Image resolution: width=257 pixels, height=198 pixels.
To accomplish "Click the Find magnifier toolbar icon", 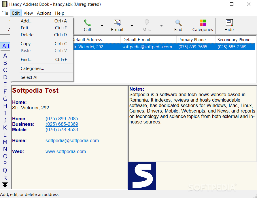I will click(178, 23).
